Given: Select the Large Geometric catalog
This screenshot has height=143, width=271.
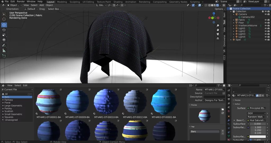Looking at the screenshot, I should click(x=13, y=106).
